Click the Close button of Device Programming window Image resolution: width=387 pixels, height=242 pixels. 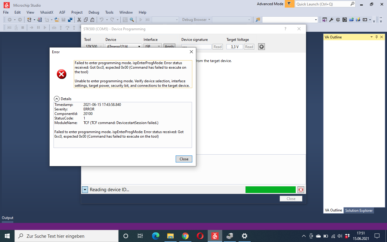pos(291,199)
